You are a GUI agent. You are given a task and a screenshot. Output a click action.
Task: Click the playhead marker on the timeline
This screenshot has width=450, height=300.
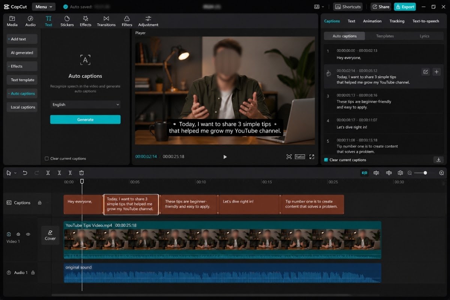pyautogui.click(x=82, y=181)
